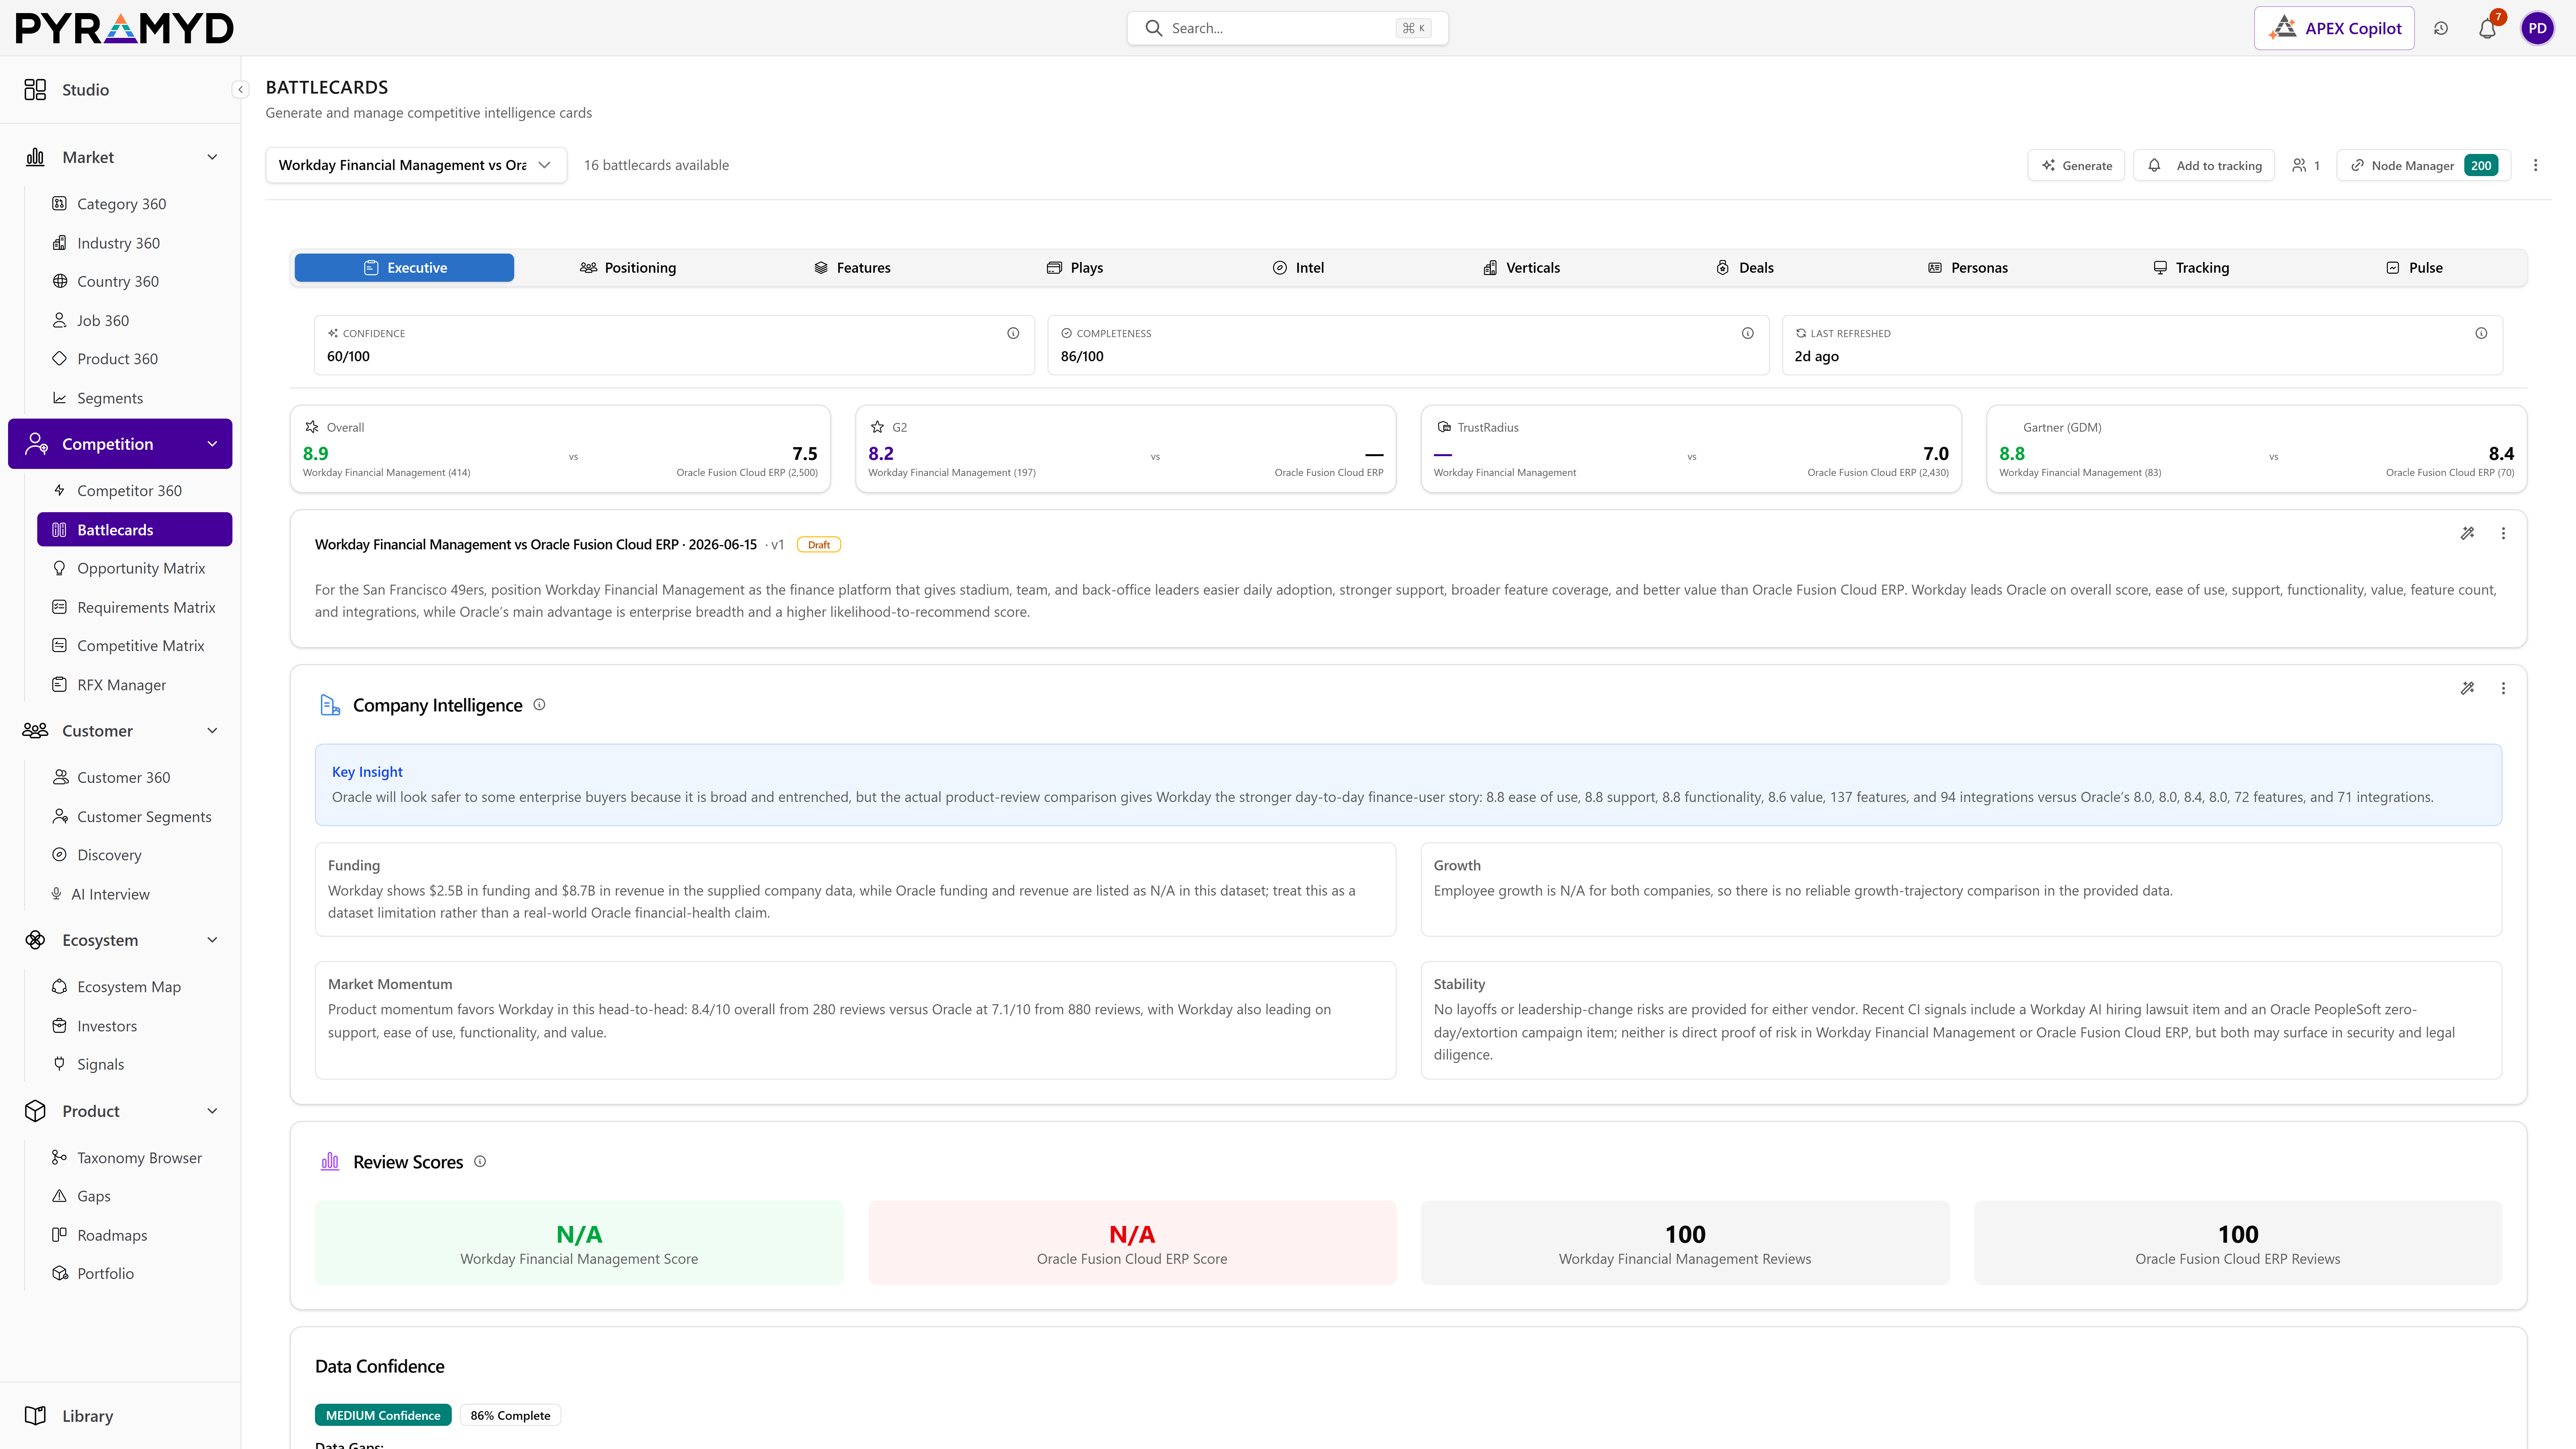2576x1449 pixels.
Task: Click the Completeness info icon
Action: coord(1747,333)
